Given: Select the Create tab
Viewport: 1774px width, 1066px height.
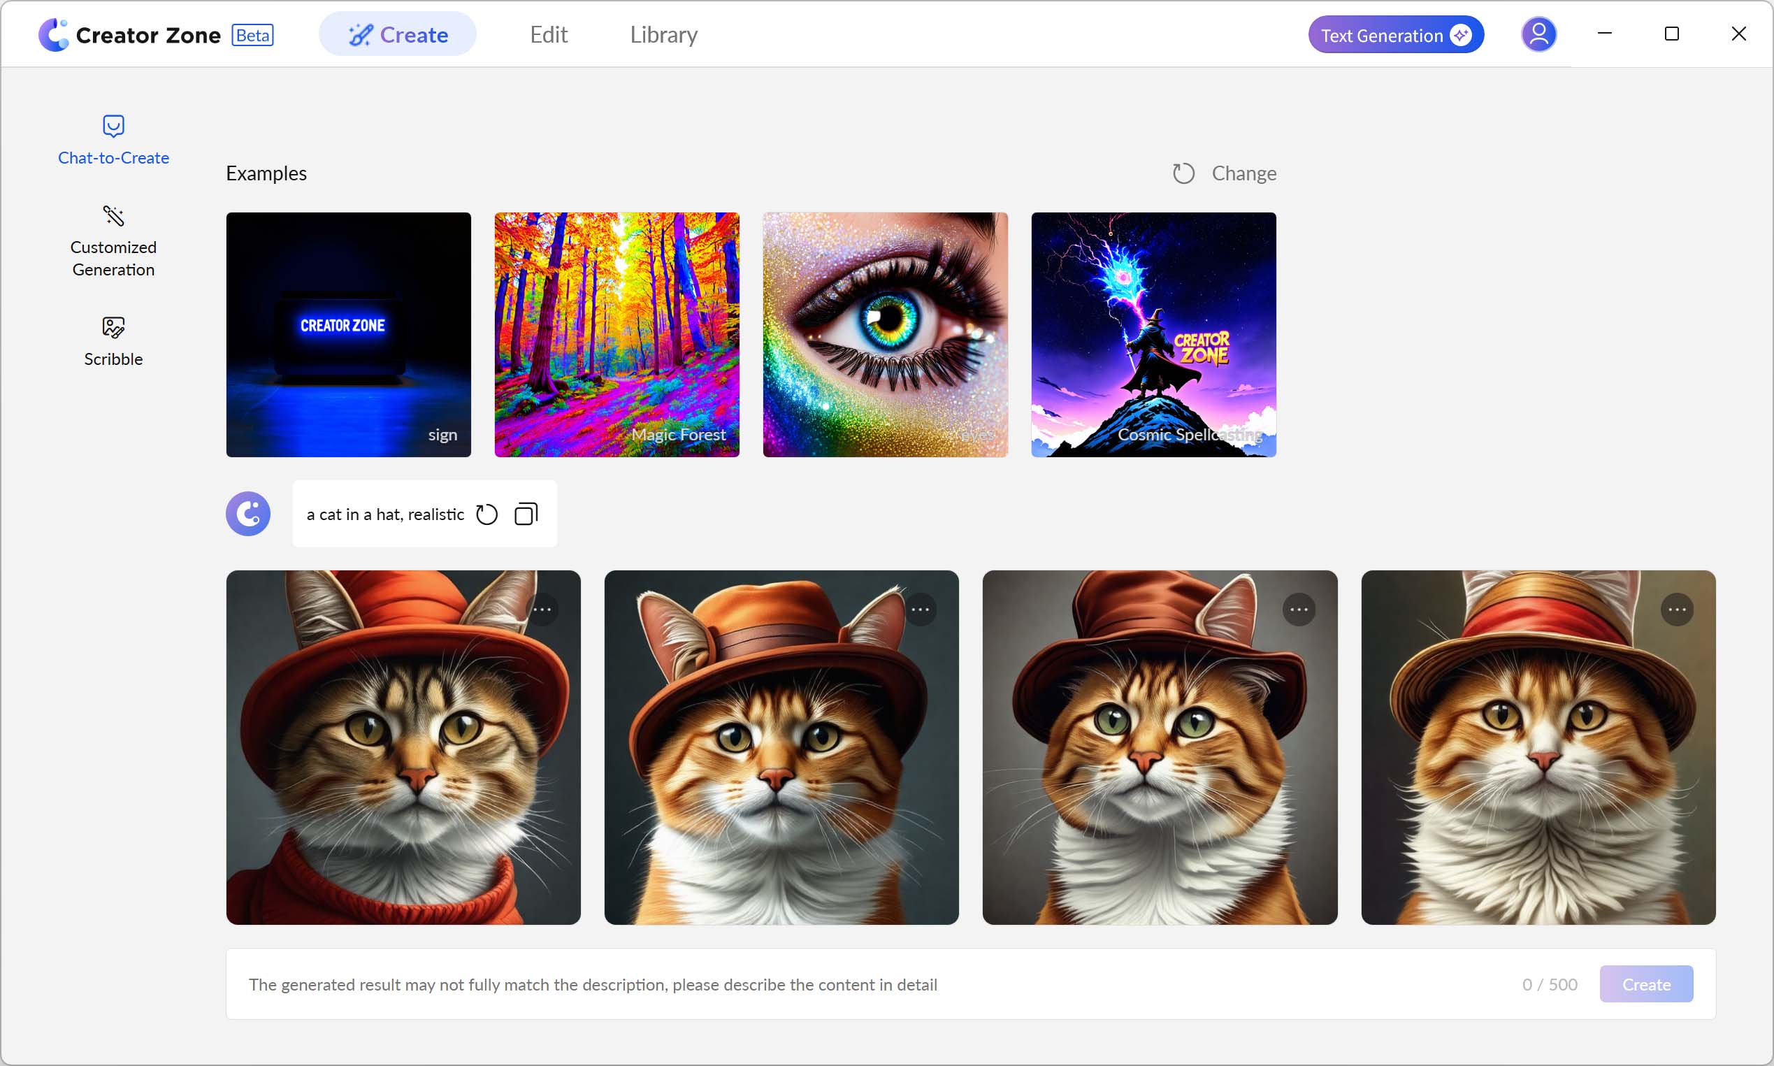Looking at the screenshot, I should click(398, 34).
